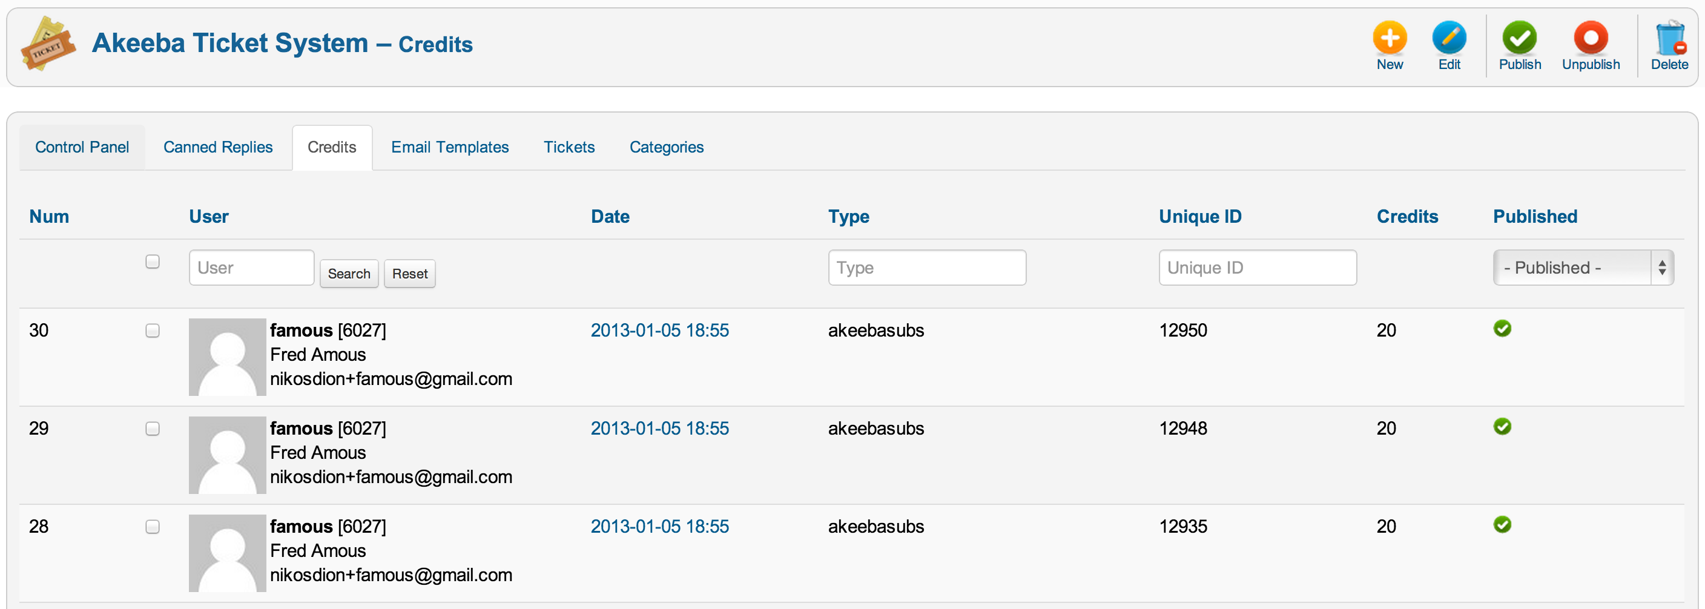This screenshot has width=1705, height=609.
Task: Sort by the Num column header
Action: pyautogui.click(x=49, y=217)
